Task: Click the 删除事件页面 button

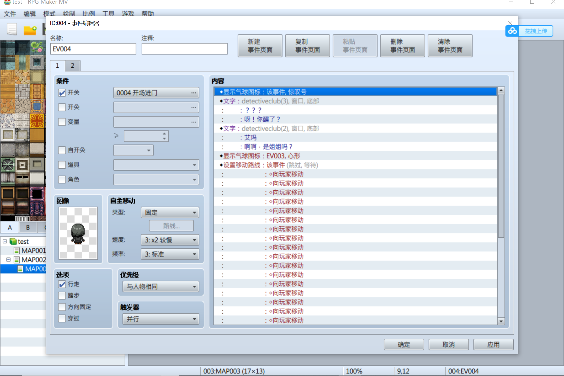Action: pyautogui.click(x=403, y=46)
